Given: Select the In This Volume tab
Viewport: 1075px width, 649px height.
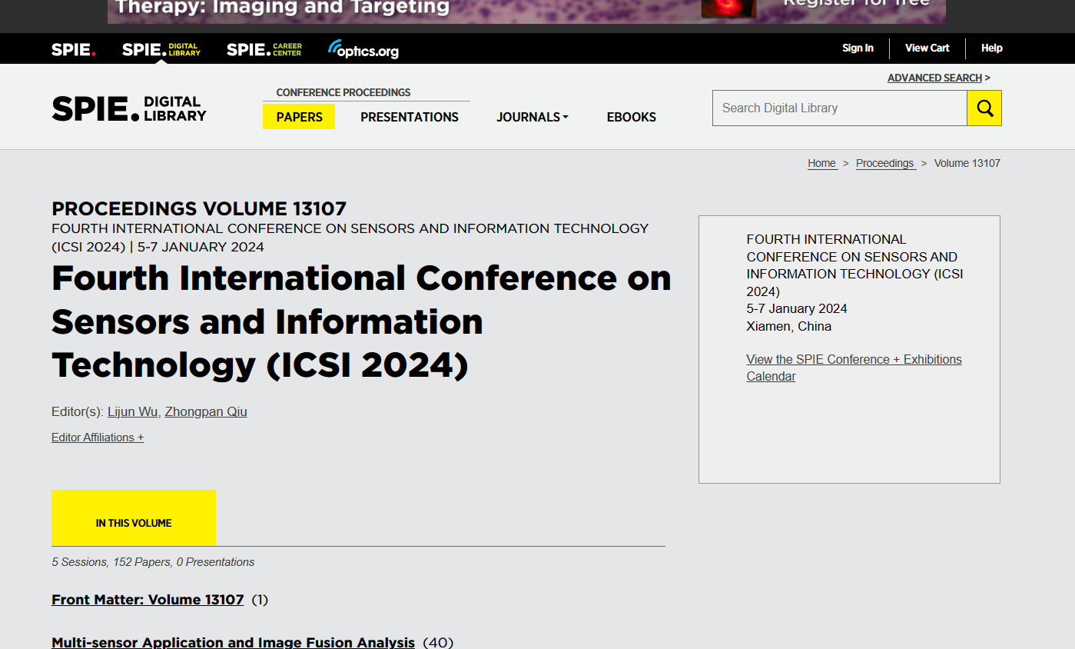Looking at the screenshot, I should (x=134, y=518).
